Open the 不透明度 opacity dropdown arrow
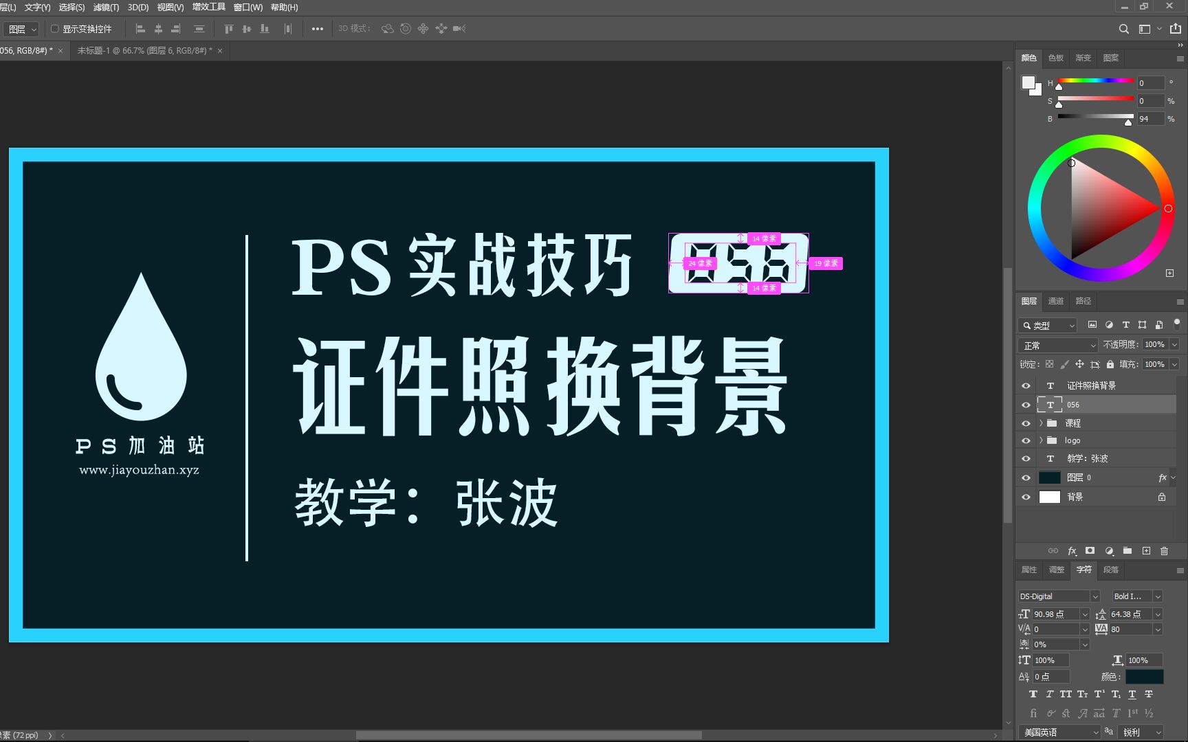The height and width of the screenshot is (742, 1188). [x=1174, y=345]
